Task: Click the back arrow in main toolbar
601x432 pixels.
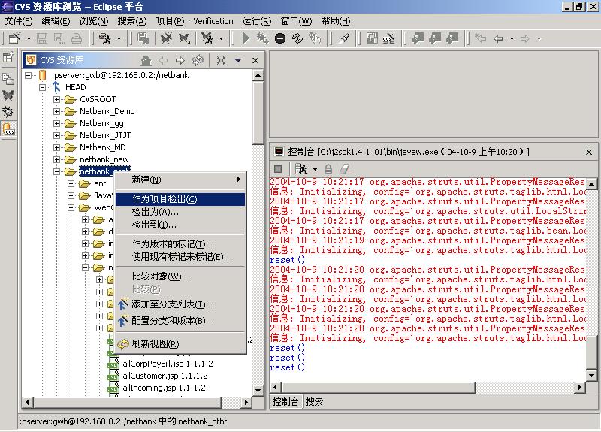Action: (498, 38)
